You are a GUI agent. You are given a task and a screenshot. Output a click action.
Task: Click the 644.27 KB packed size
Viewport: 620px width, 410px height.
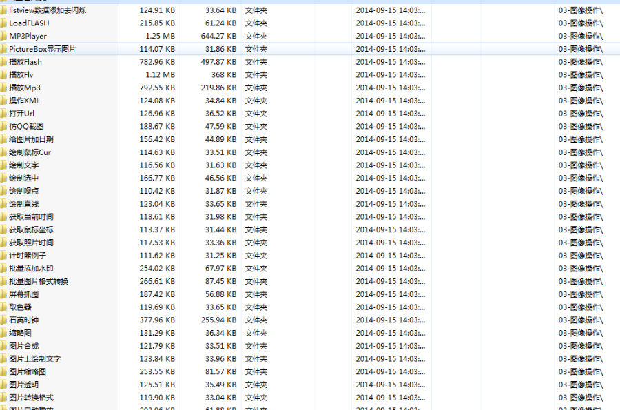[x=218, y=36]
